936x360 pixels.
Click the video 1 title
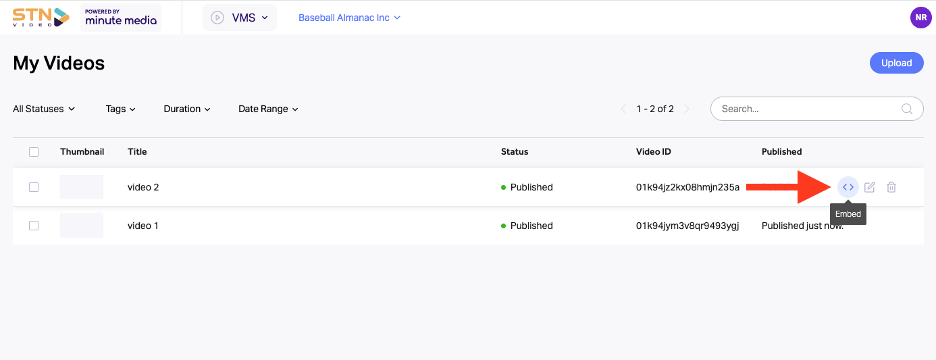[143, 226]
